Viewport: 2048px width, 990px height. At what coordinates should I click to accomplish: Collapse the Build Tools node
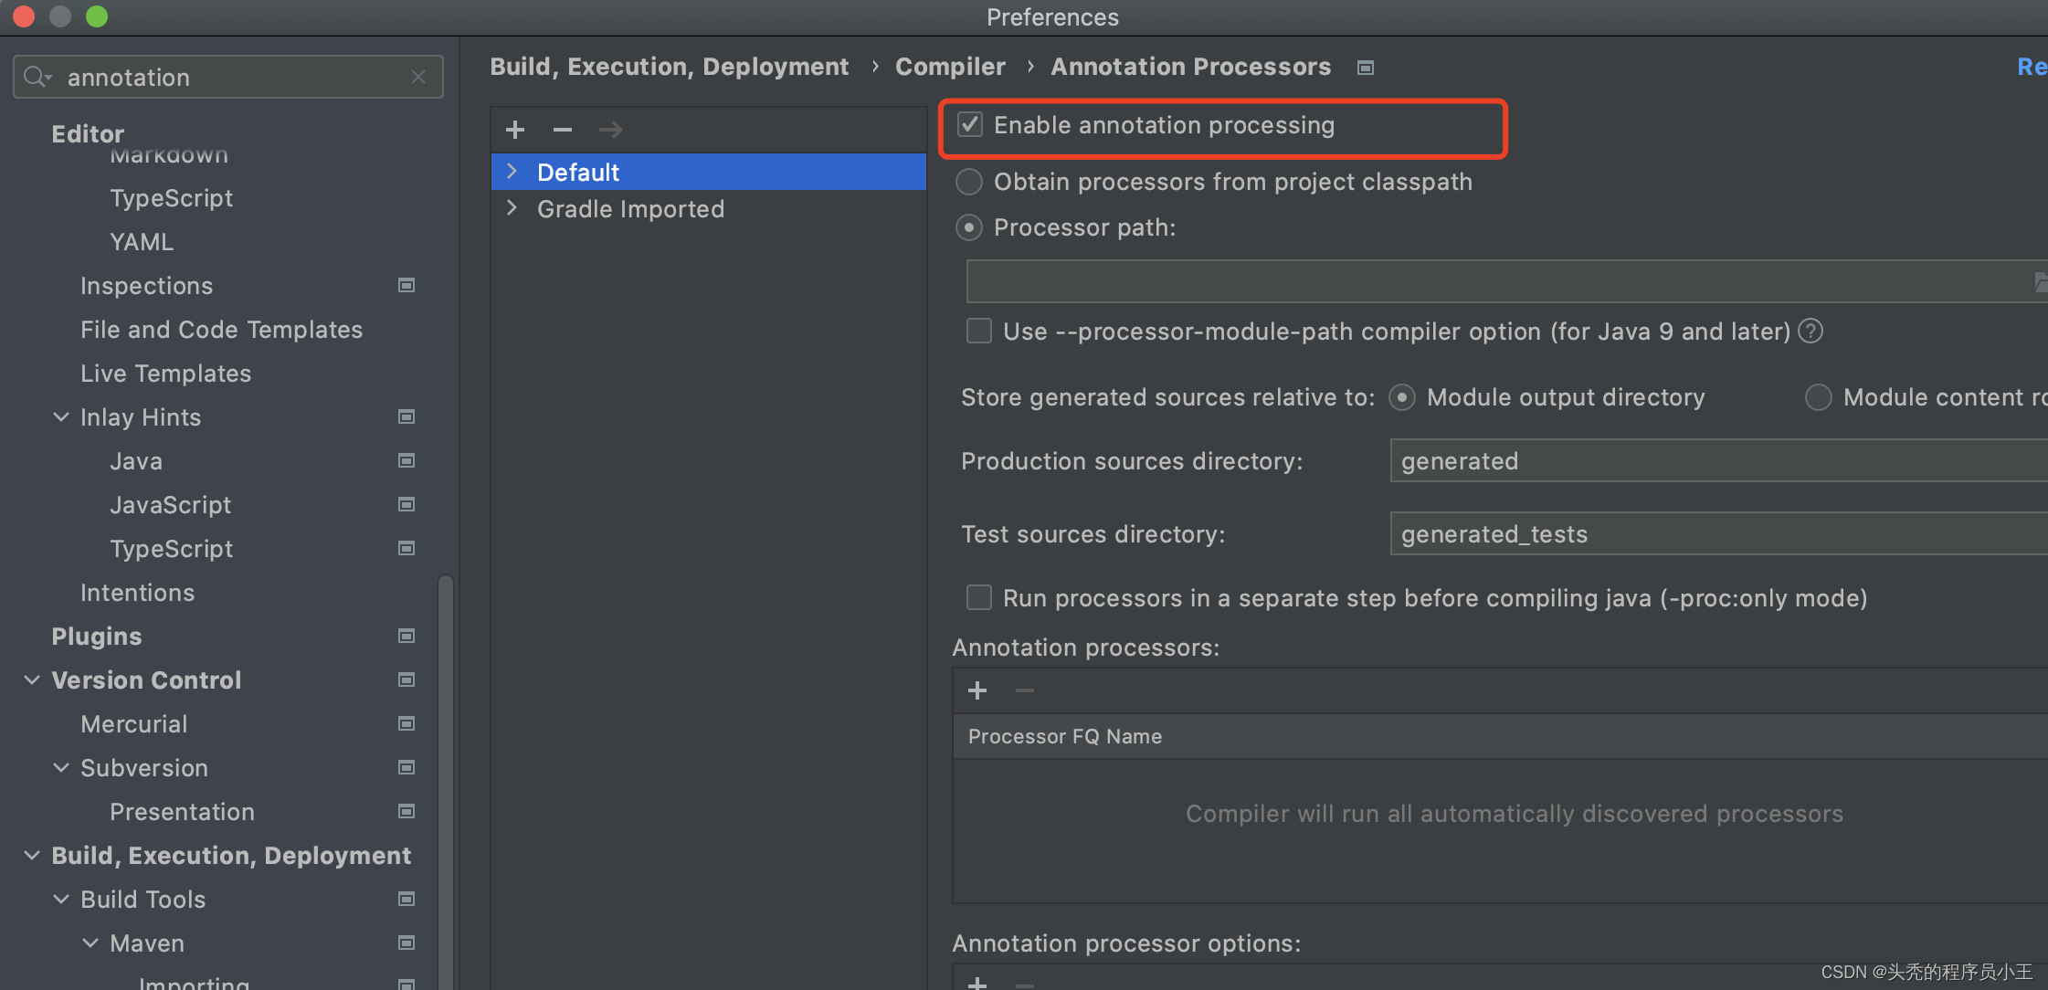[61, 899]
